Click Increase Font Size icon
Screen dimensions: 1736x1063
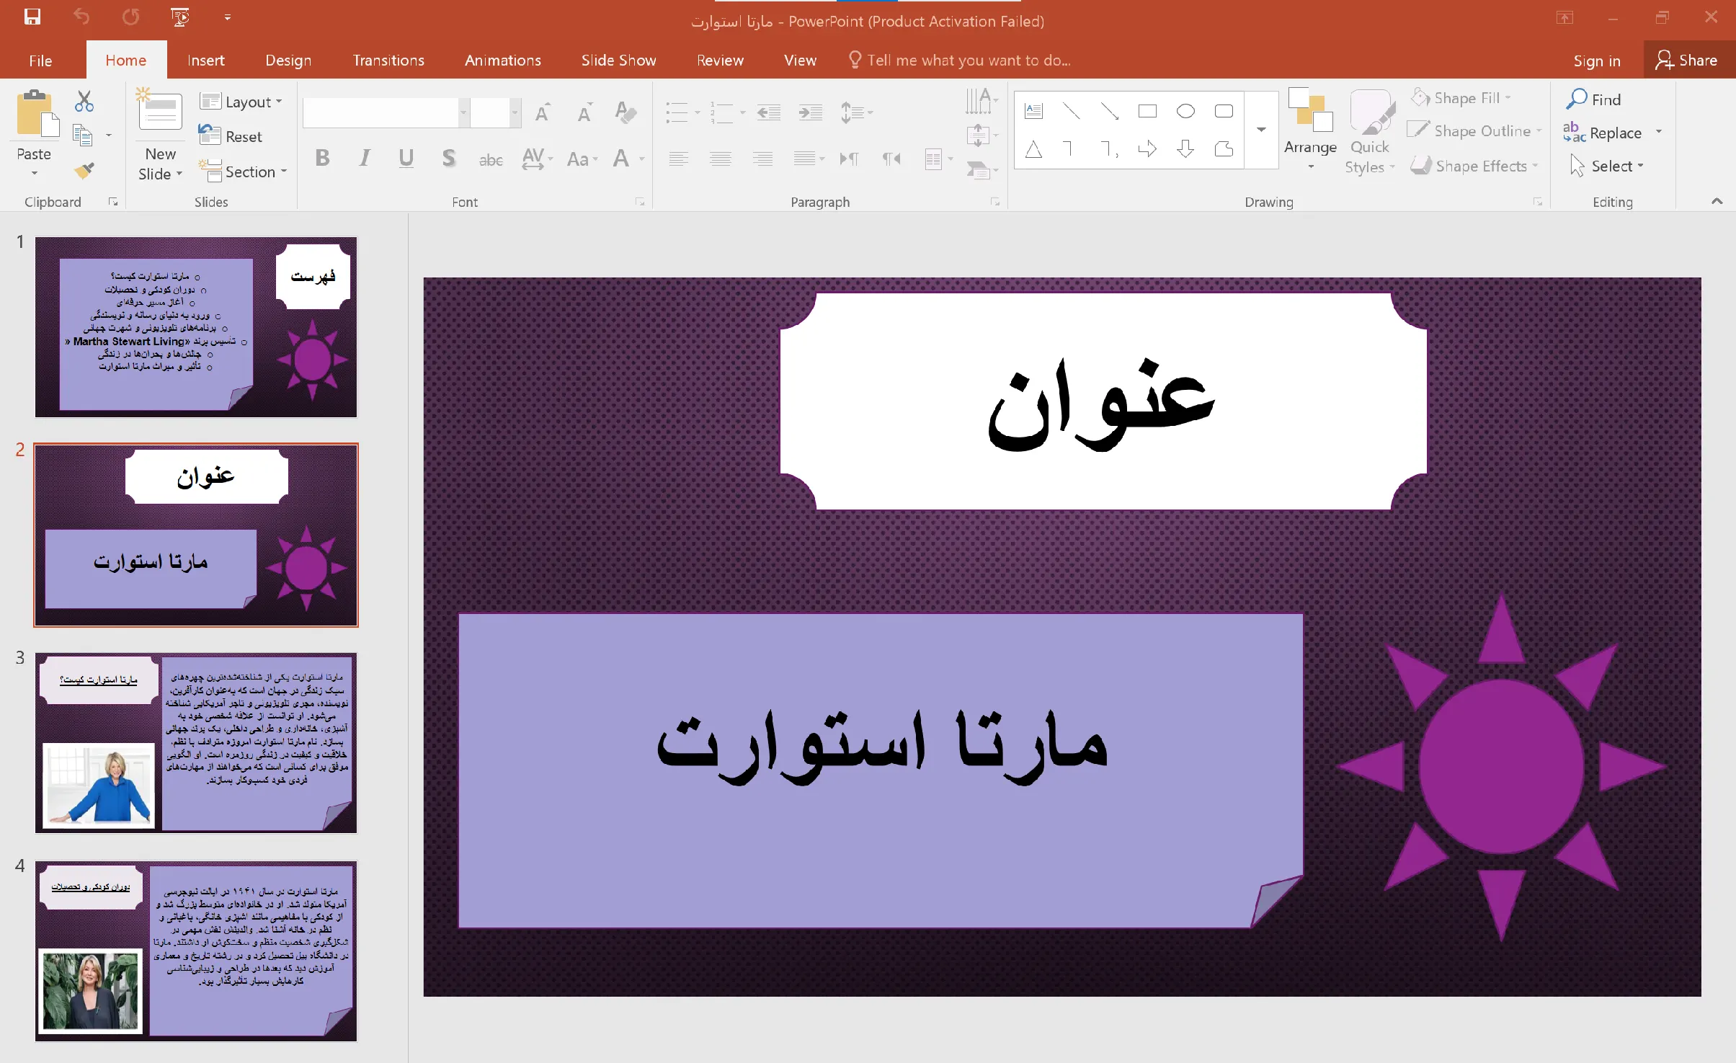[x=543, y=112]
